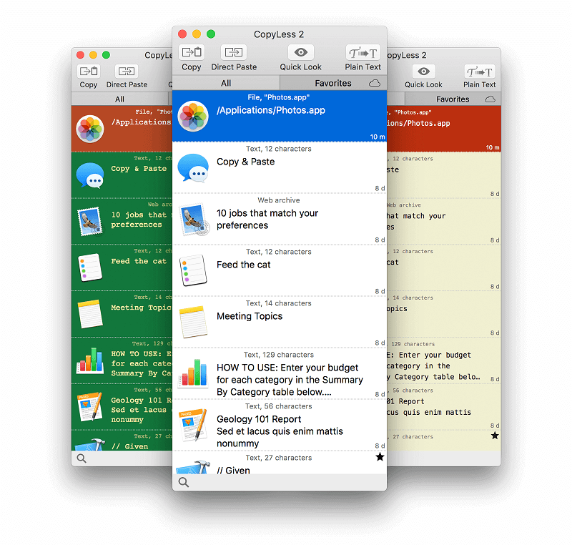
Task: Click Photos icon in left green window
Action: coord(90,129)
